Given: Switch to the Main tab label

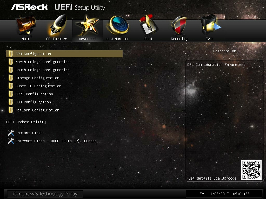Looking at the screenshot, I should (x=26, y=39).
